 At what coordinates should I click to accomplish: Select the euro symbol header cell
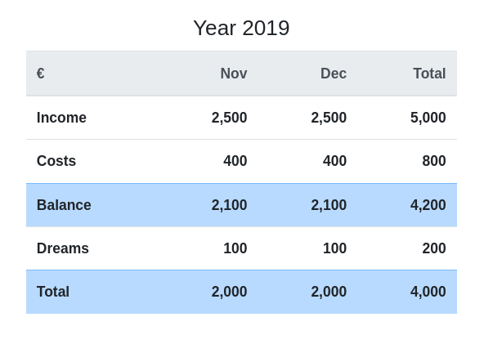[x=40, y=74]
